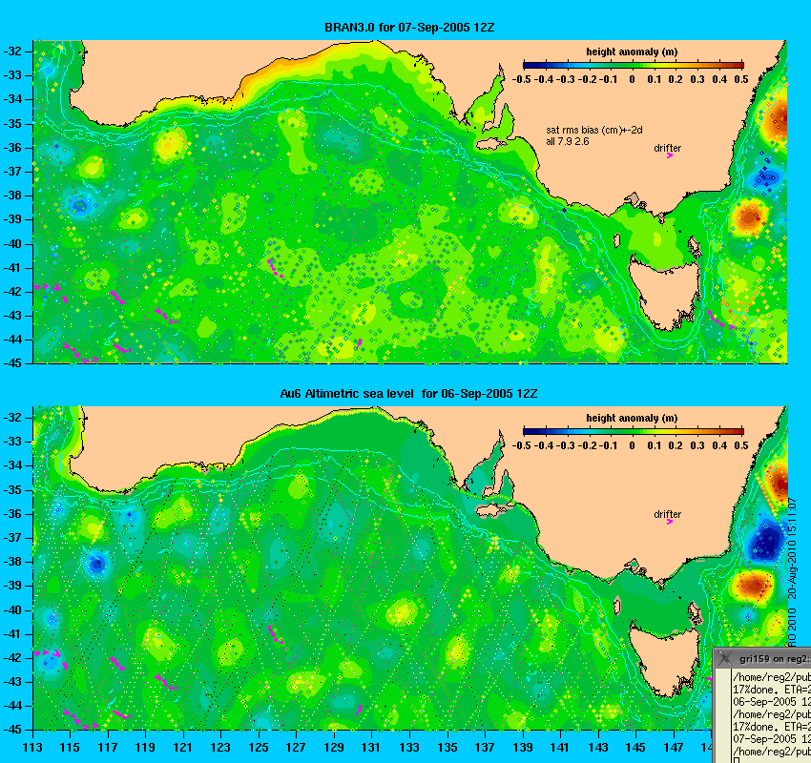811x763 pixels.
Task: Click the 'BRAN3.0 for 07-Sep-2005 12Z' plot title
Action: (409, 28)
